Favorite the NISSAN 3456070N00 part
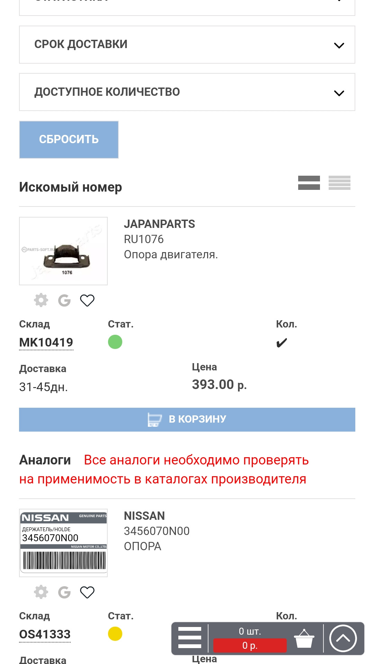 pyautogui.click(x=87, y=592)
